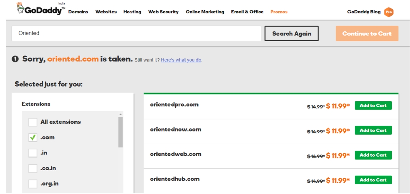Open the Hosting menu
The height and width of the screenshot is (194, 410).
pos(132,12)
